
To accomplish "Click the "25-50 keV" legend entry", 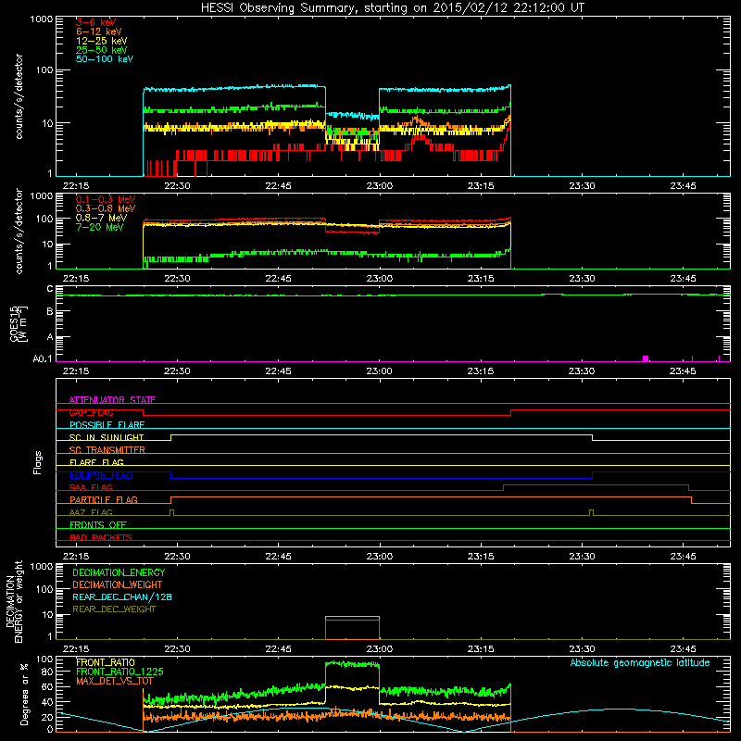I will point(102,50).
